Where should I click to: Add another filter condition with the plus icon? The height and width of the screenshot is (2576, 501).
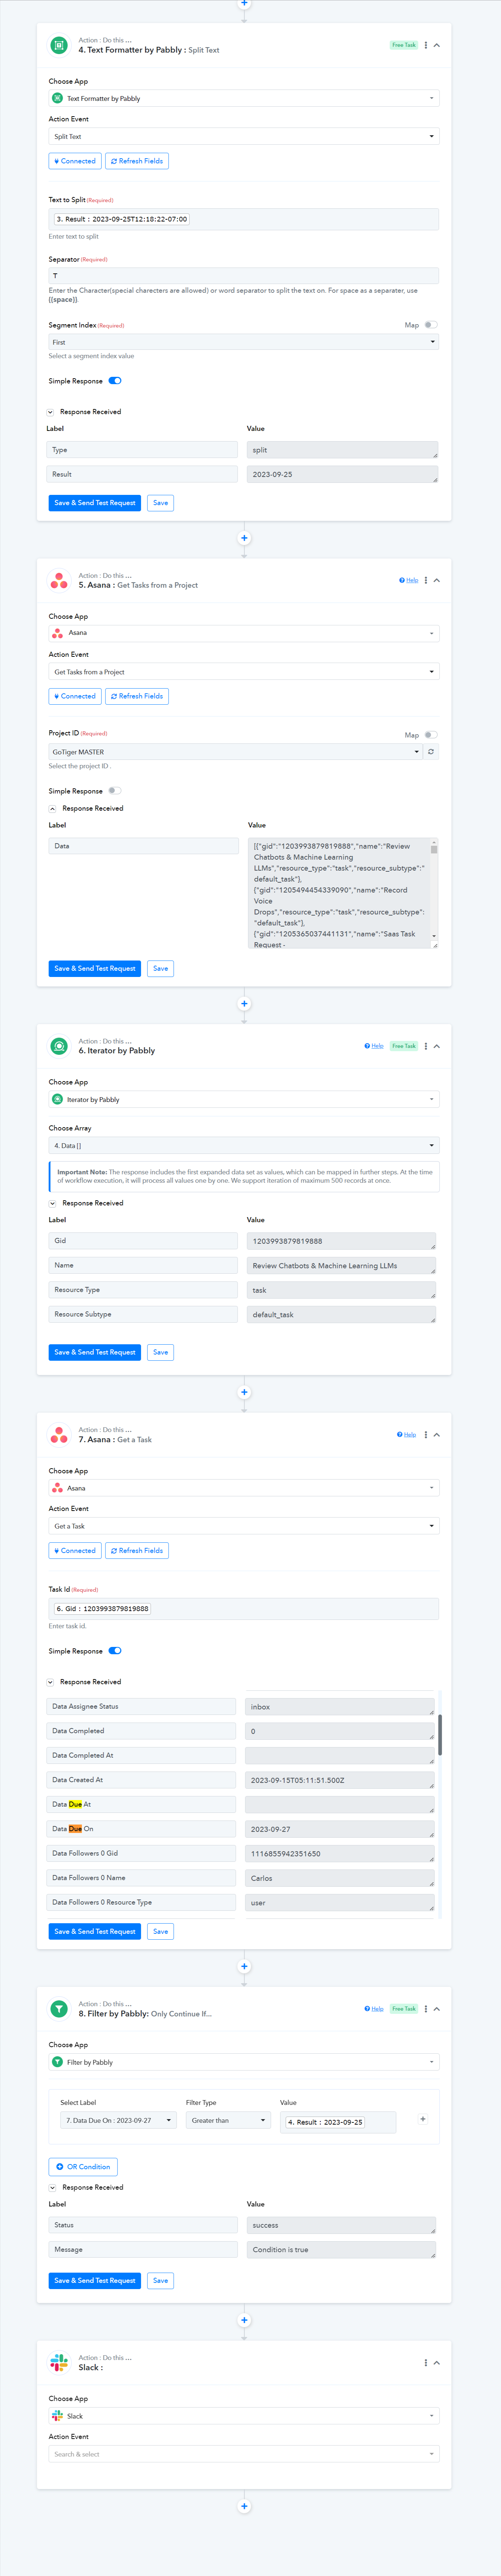tap(423, 2119)
